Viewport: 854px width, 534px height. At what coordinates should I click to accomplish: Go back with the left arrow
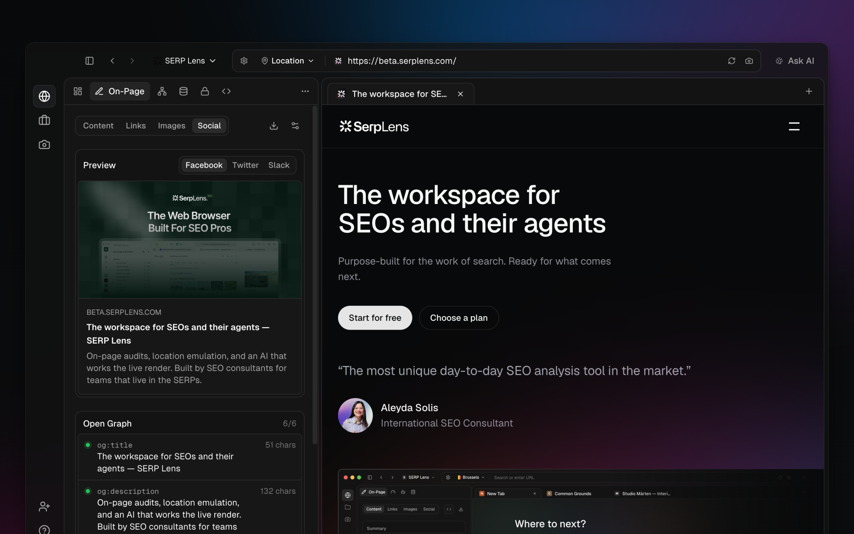[x=112, y=61]
